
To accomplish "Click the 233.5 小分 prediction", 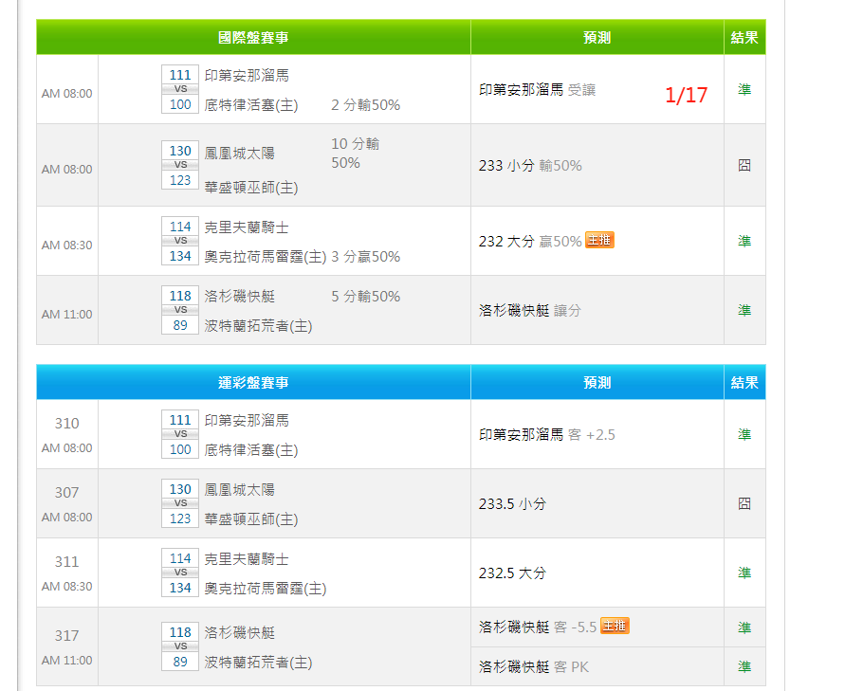I will 512,503.
